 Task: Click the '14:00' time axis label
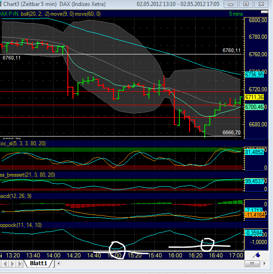(53, 256)
